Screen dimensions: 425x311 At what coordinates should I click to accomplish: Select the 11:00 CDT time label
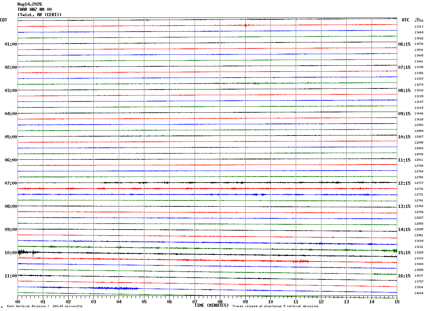[x=11, y=276]
